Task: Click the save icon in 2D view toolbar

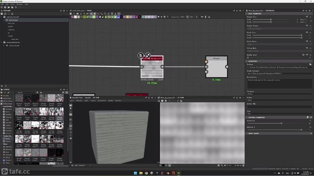Action: pyautogui.click(x=162, y=101)
